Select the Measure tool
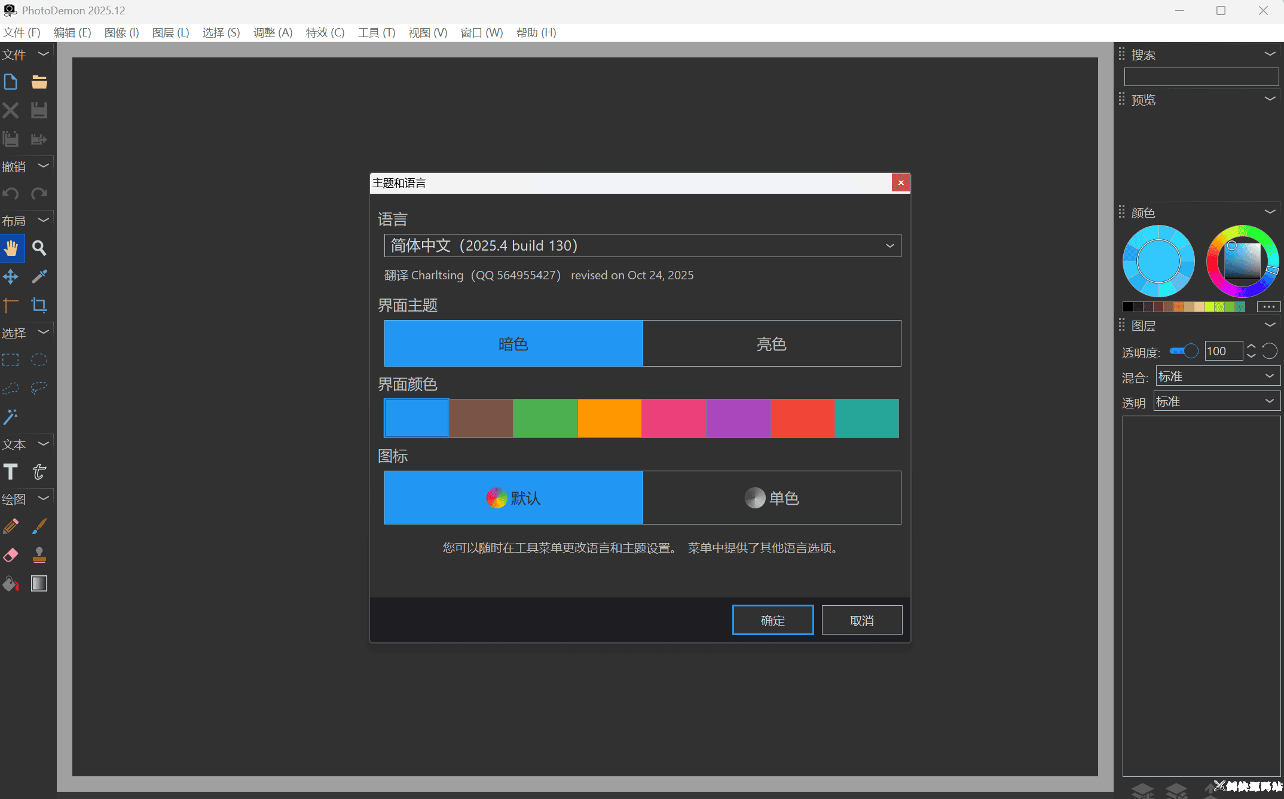Viewport: 1284px width, 799px height. [x=11, y=305]
